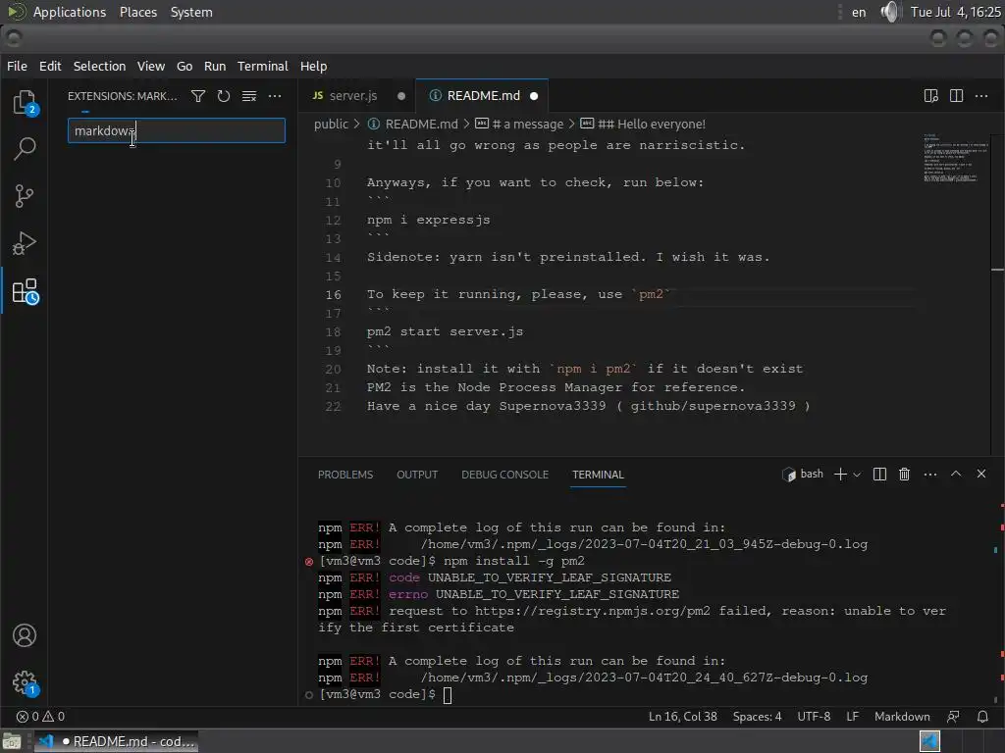The height and width of the screenshot is (753, 1005).
Task: Change end of line sequence LF
Action: 853,717
